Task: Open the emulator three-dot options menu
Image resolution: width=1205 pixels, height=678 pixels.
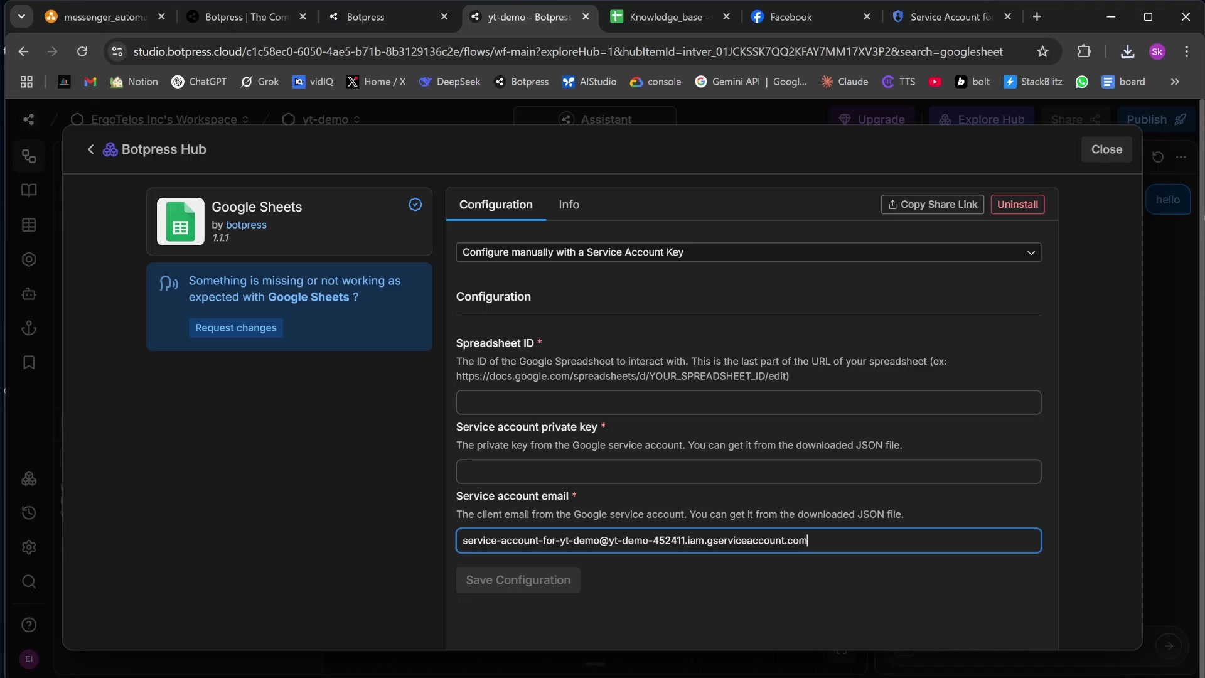Action: click(1181, 157)
